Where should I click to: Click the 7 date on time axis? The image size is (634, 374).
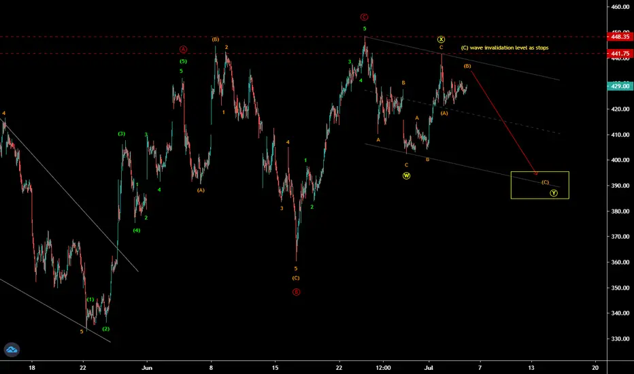click(480, 368)
